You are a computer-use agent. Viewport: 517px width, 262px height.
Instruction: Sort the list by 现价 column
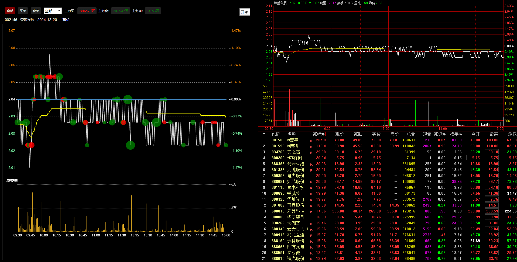(340, 134)
